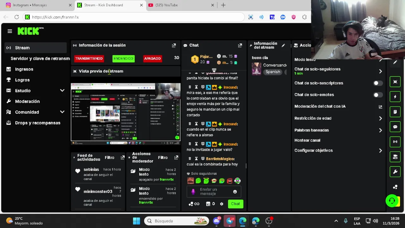Click the leaderboard expand handle under top gifters
405x228 pixels.
pyautogui.click(x=214, y=70)
